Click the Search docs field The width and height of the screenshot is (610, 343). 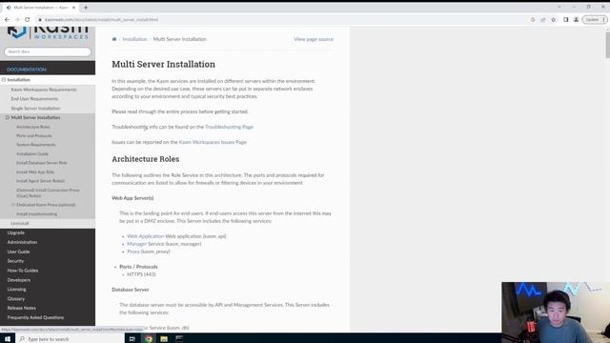click(x=48, y=51)
